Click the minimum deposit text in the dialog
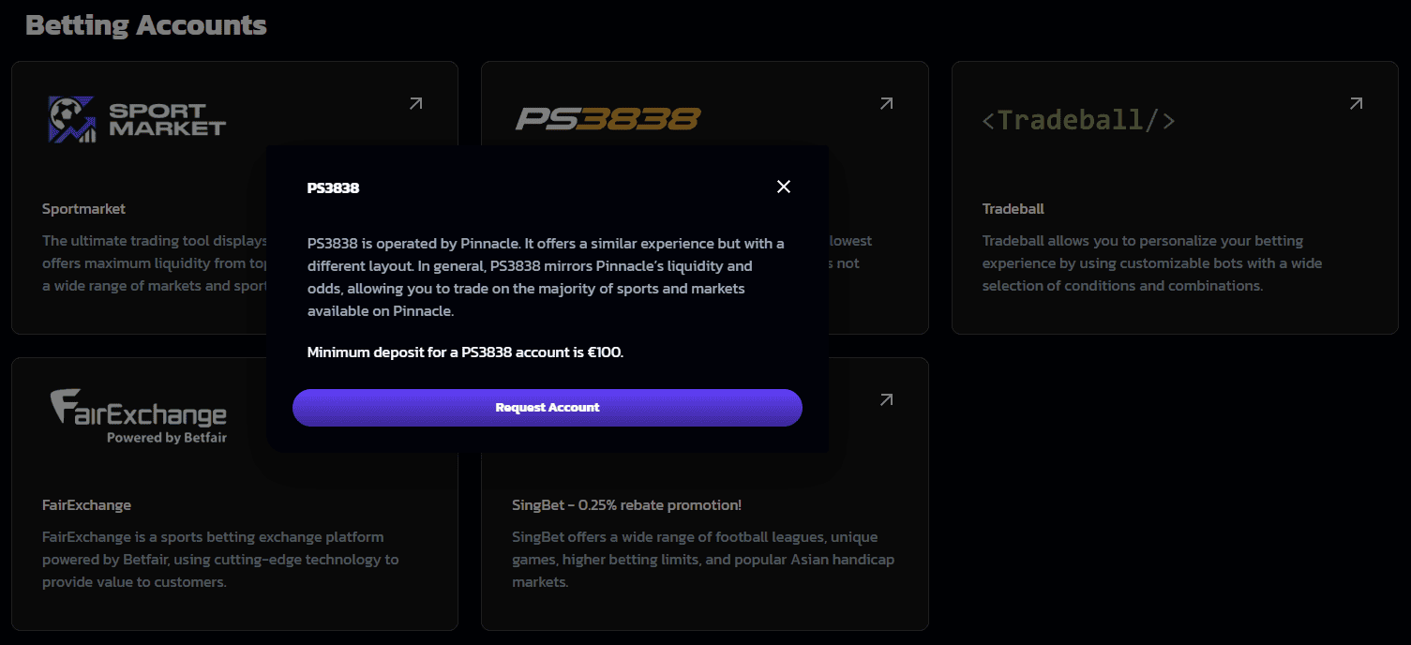The height and width of the screenshot is (645, 1411). pos(464,352)
